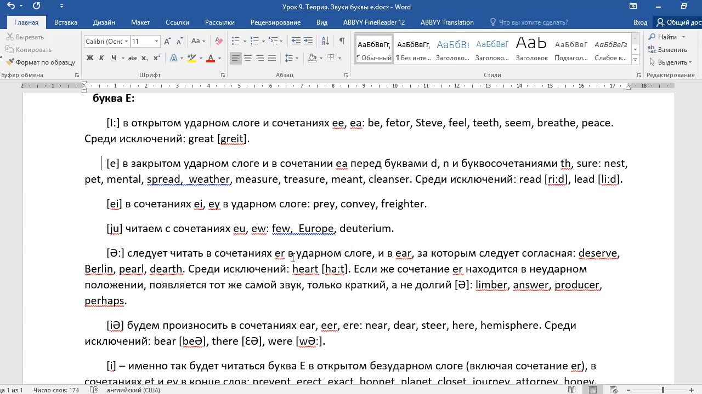The height and width of the screenshot is (394, 702).
Task: Switch to the Макет tab
Action: [140, 22]
